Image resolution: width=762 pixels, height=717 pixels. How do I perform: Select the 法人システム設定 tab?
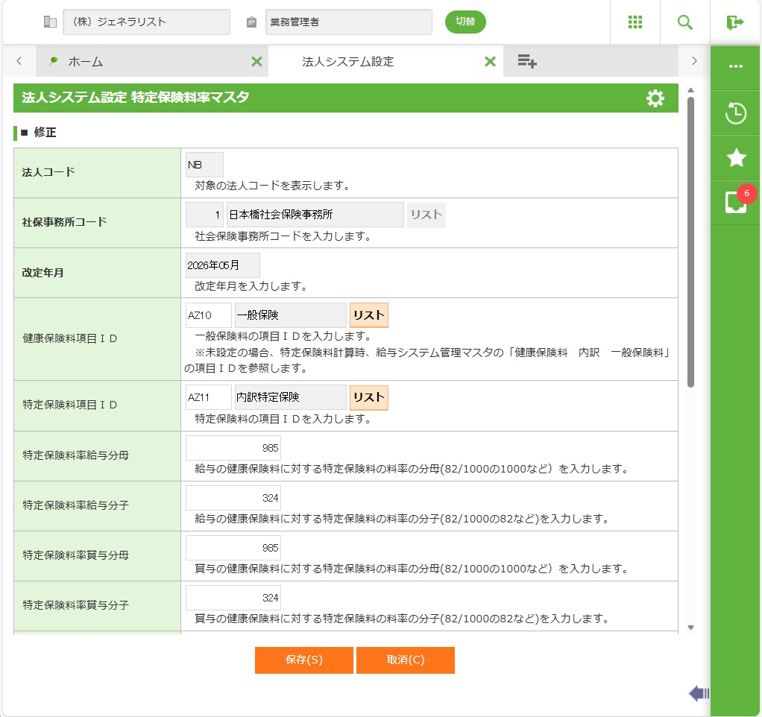(348, 62)
